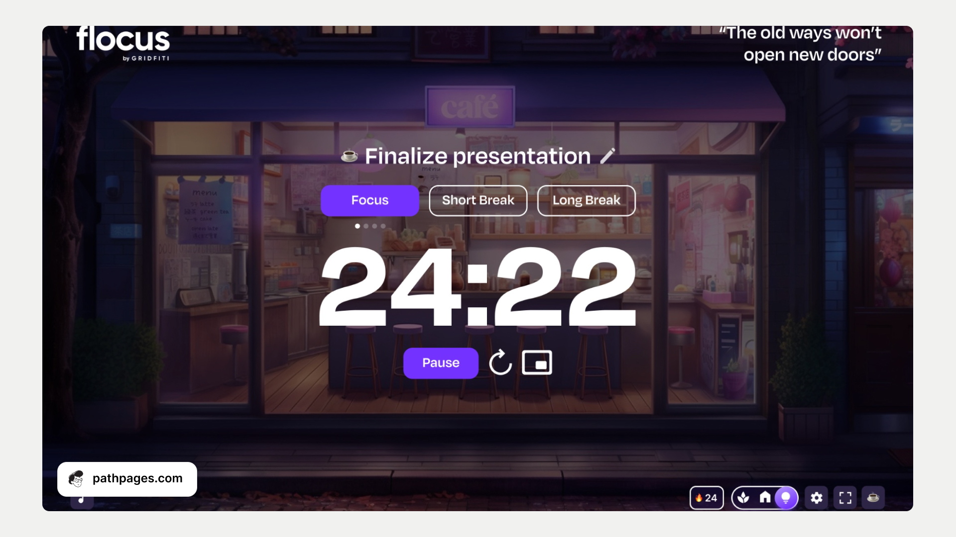The height and width of the screenshot is (537, 956).
Task: Click the flame/streak icon with count 24
Action: (706, 498)
